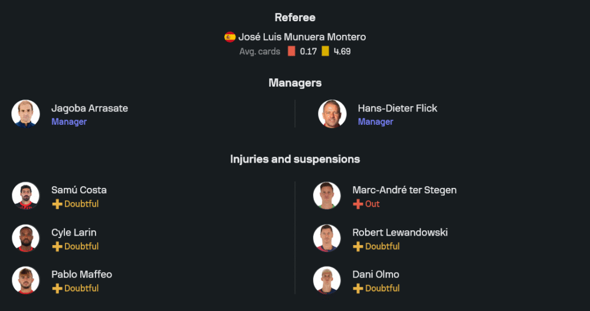Viewport: 590px width, 311px height.
Task: Click the yellow card icon
Action: click(x=325, y=51)
